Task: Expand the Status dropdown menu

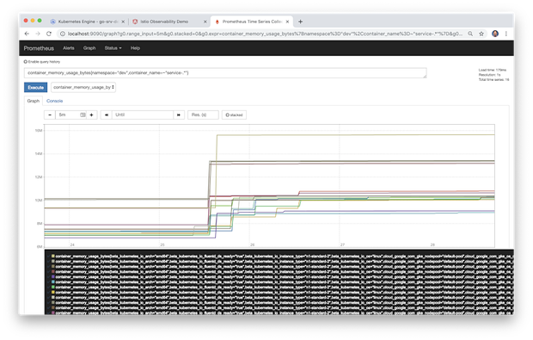Action: 113,48
